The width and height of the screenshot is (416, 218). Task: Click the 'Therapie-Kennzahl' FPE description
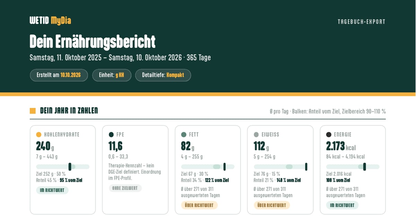(x=135, y=172)
